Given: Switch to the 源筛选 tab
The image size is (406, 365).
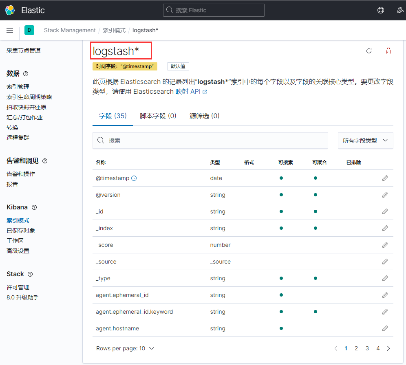Looking at the screenshot, I should point(204,116).
